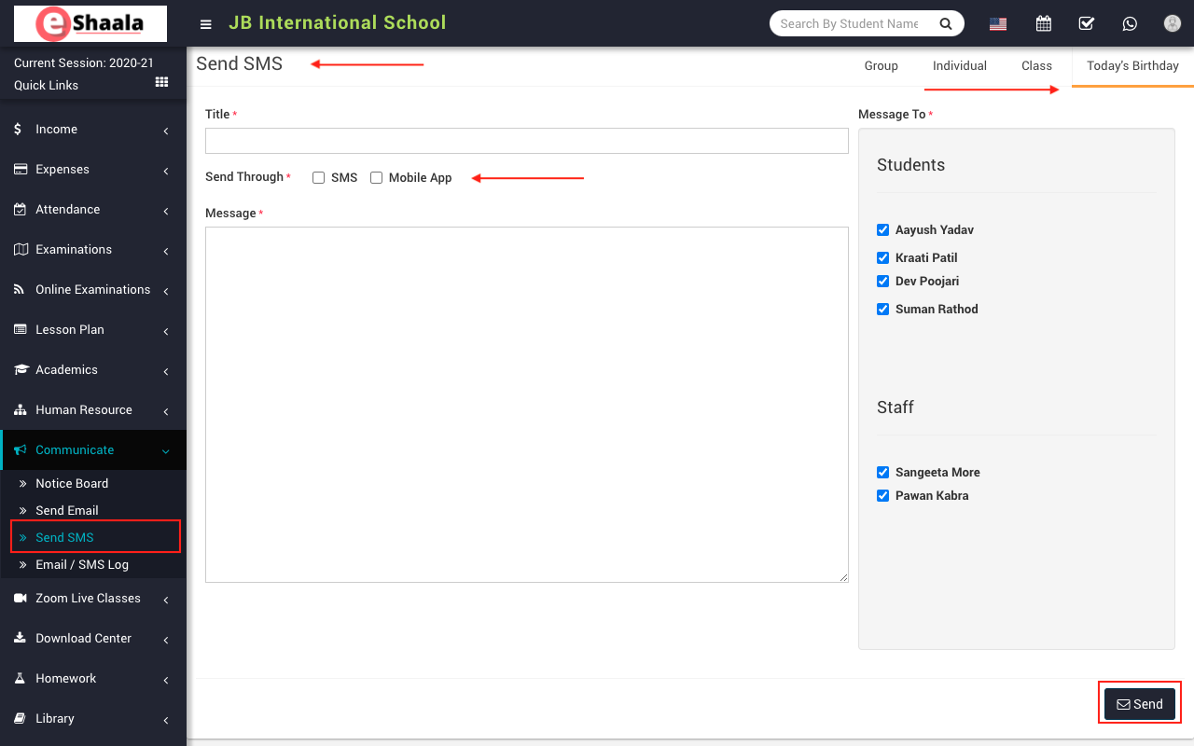Open Email / SMS Log link
This screenshot has width=1194, height=746.
pos(82,565)
